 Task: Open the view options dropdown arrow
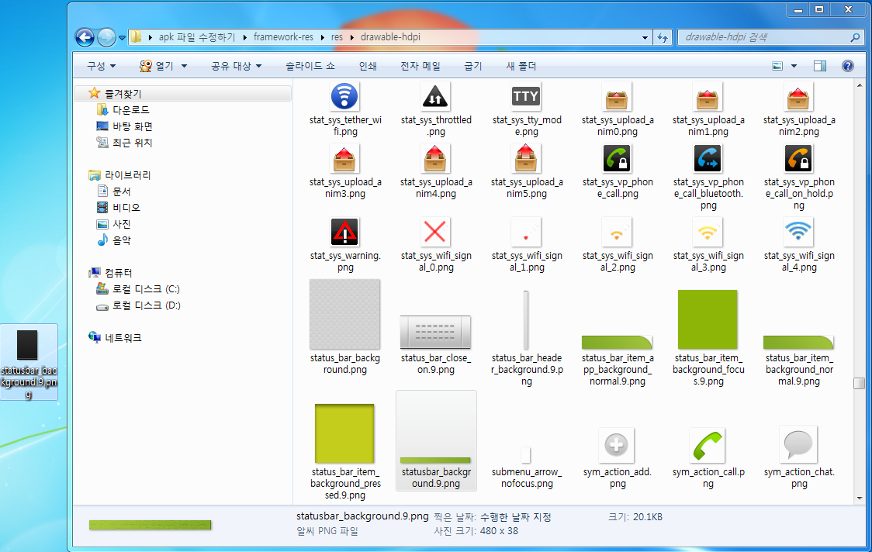[x=794, y=67]
